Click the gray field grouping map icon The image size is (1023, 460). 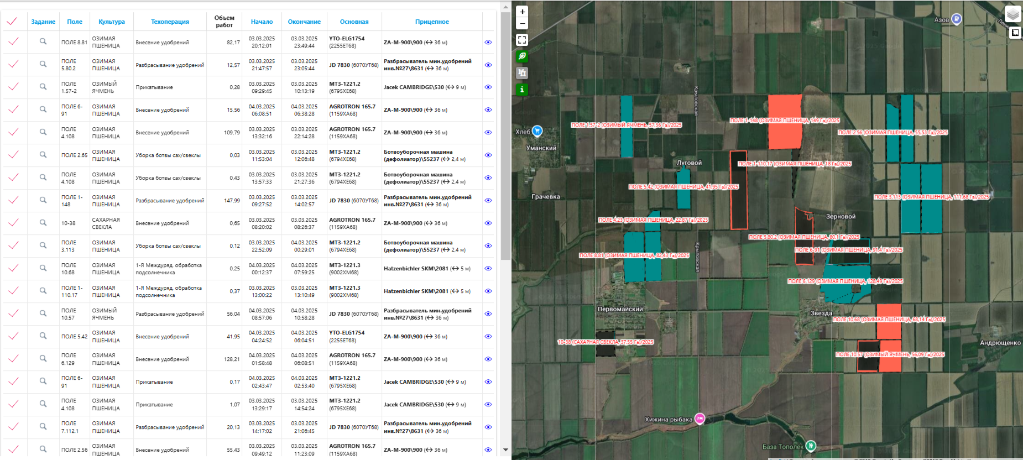[x=522, y=73]
